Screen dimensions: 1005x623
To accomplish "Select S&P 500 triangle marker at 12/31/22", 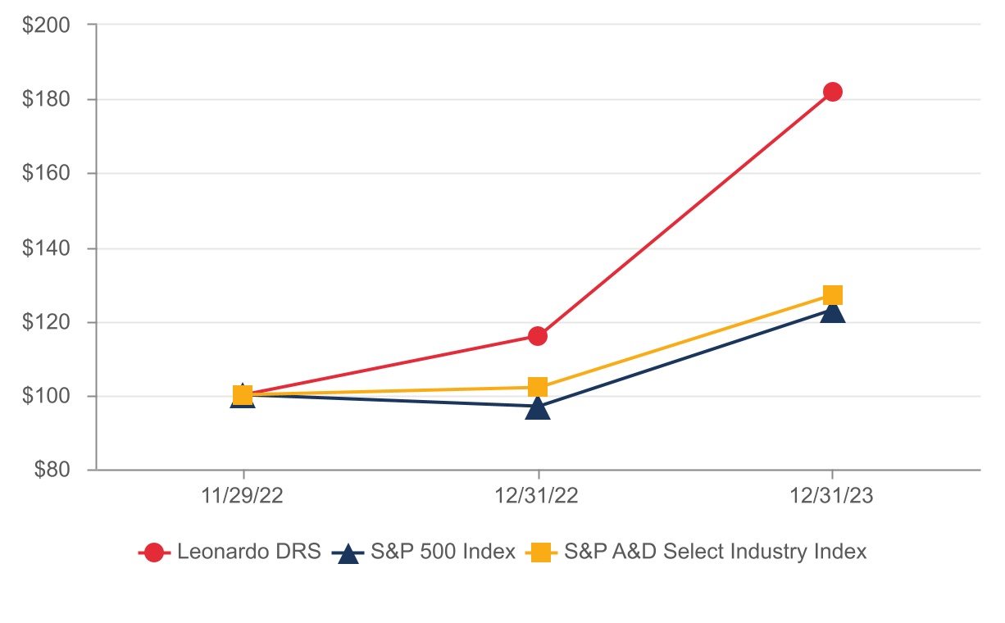I will pyautogui.click(x=538, y=407).
